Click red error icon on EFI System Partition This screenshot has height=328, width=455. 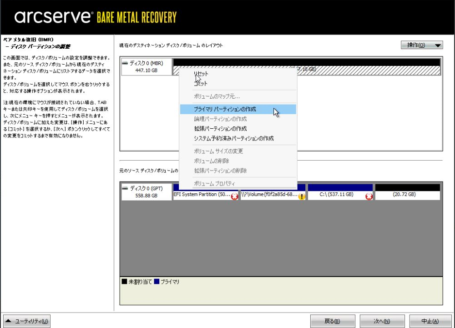(234, 197)
